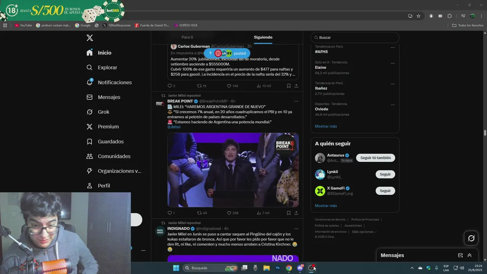Open more options for Oviedo trend
The width and height of the screenshot is (487, 274).
click(x=393, y=105)
